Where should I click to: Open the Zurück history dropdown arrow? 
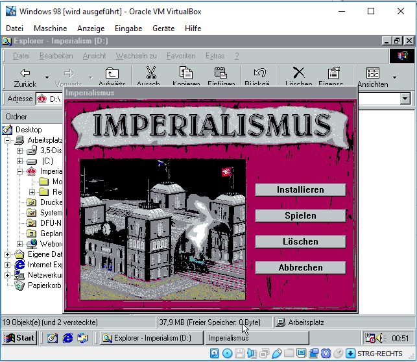pos(47,78)
